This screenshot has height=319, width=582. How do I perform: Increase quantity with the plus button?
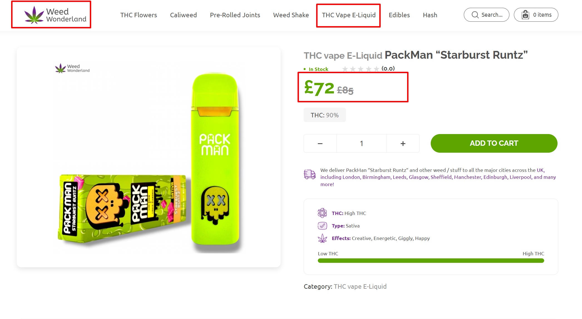click(x=403, y=144)
